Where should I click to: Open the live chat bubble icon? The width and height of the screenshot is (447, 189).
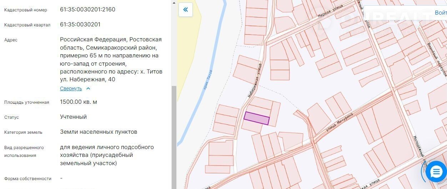[x=436, y=172]
